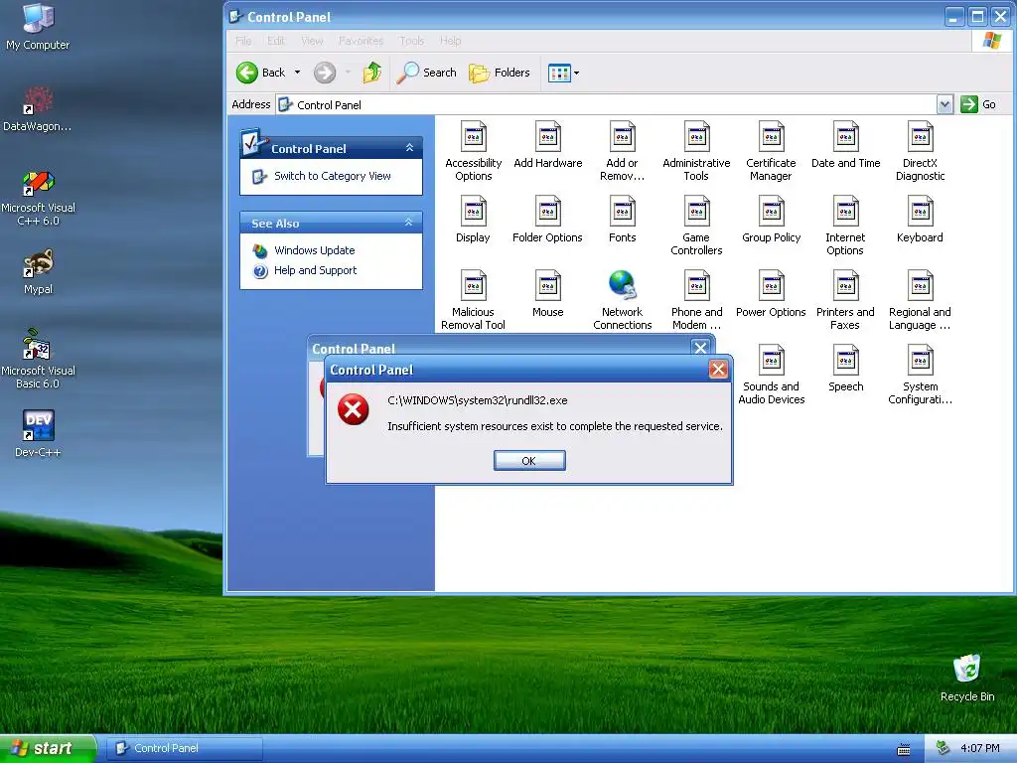The height and width of the screenshot is (763, 1017).
Task: Open Microsoft Visual C++ 6.0 shortcut
Action: (38, 198)
